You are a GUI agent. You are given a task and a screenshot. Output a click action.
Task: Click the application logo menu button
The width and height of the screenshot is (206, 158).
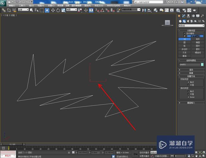[x=3, y=3]
